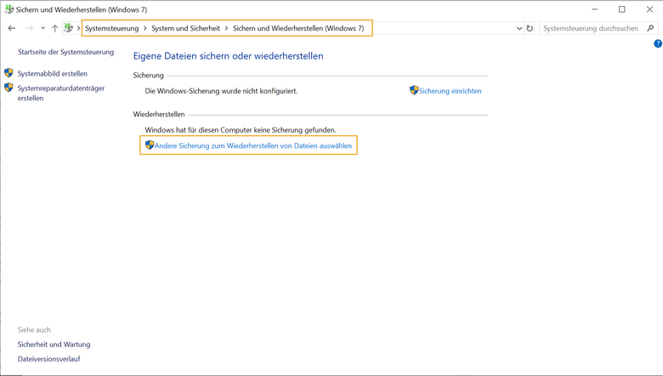Click the heading Eigene Dateien sichern oder wiederherstellen

(x=229, y=56)
